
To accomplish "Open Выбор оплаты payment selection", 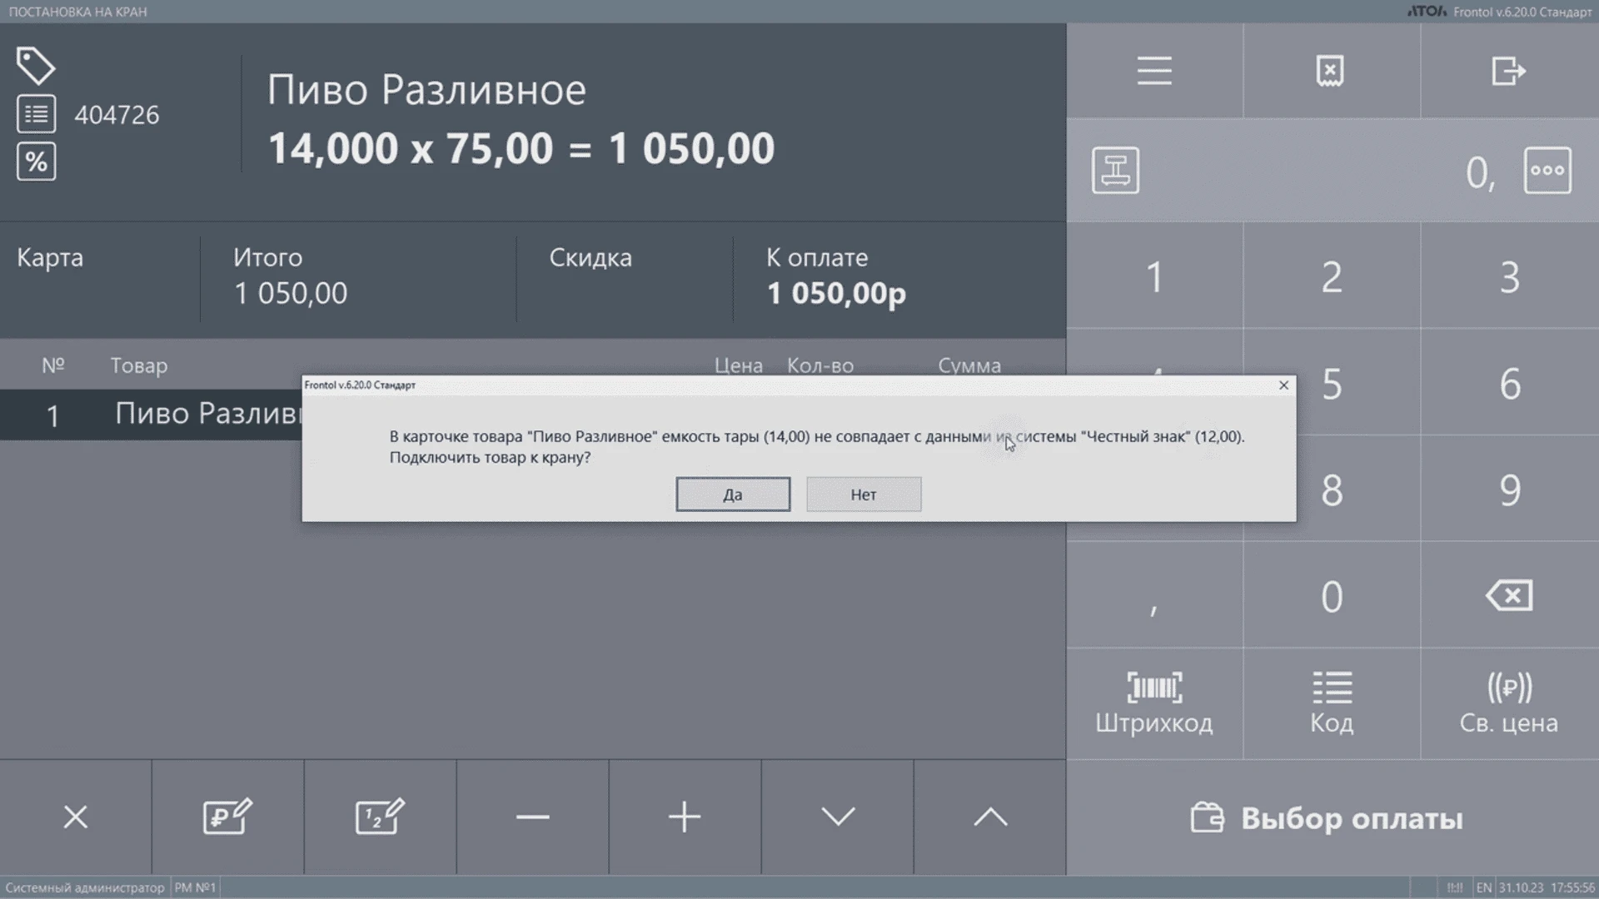I will 1332,817.
